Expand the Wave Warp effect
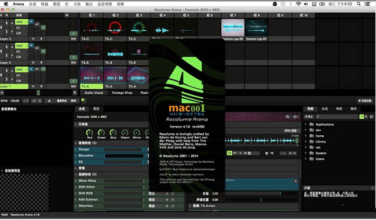 point(76,181)
